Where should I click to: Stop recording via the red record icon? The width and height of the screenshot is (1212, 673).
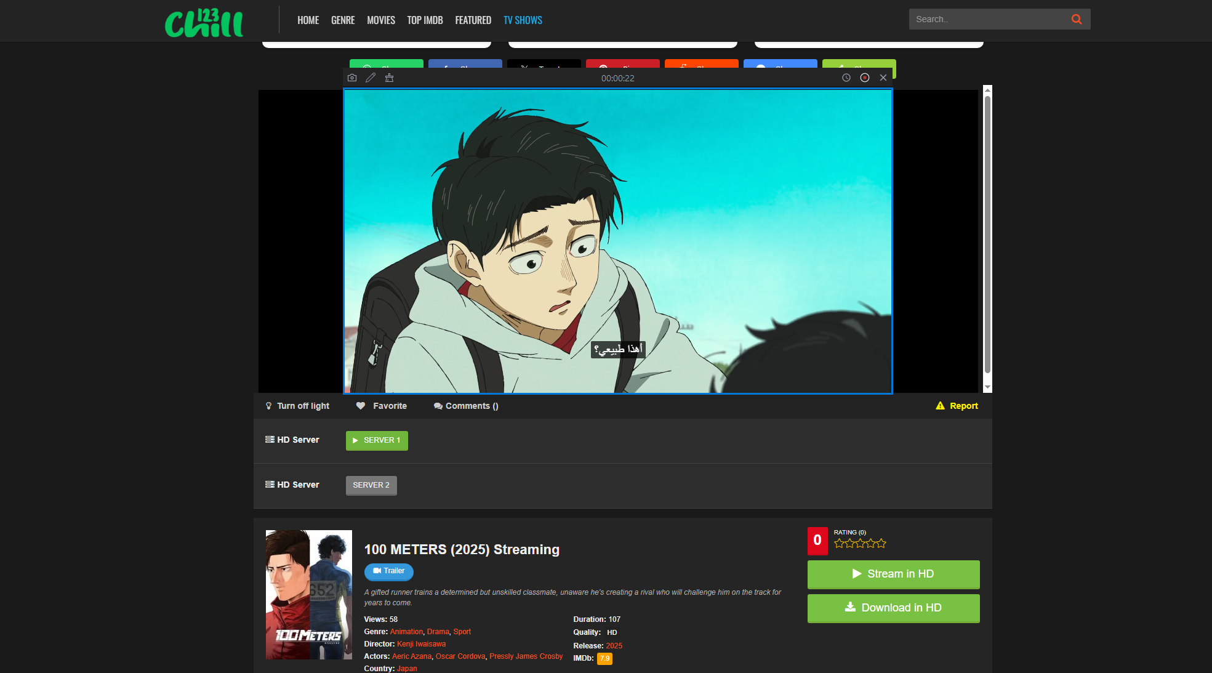(x=864, y=78)
